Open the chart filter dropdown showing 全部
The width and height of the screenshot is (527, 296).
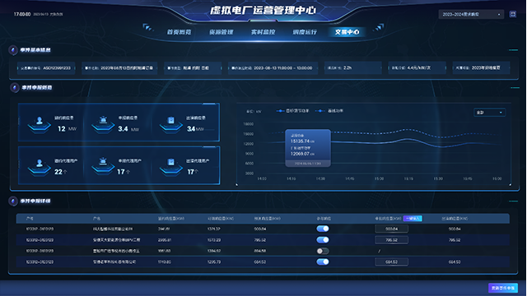click(x=489, y=113)
